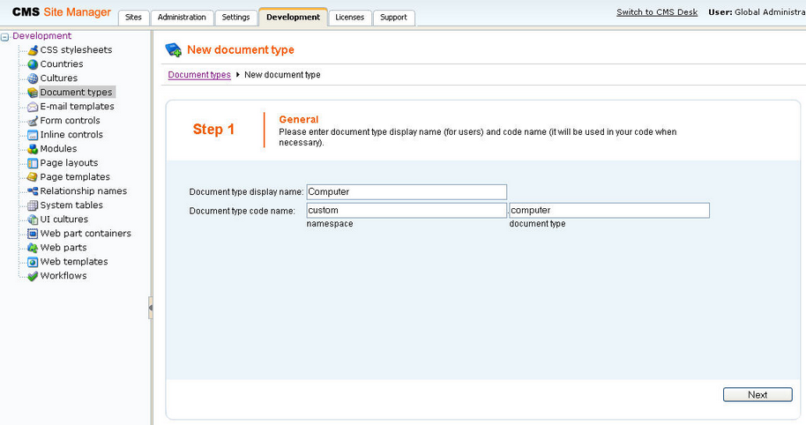The width and height of the screenshot is (806, 425).
Task: Select the Development root tree item
Action: [41, 36]
